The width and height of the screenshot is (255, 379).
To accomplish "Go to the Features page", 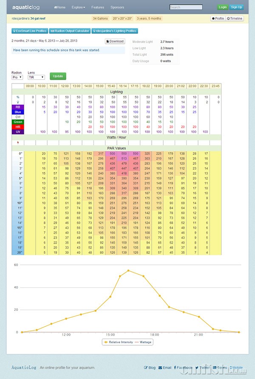I will coord(98,8).
